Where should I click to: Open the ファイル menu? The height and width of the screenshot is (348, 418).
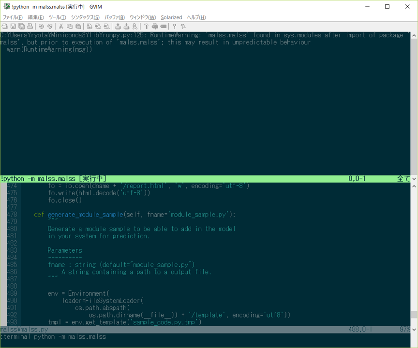pyautogui.click(x=13, y=17)
